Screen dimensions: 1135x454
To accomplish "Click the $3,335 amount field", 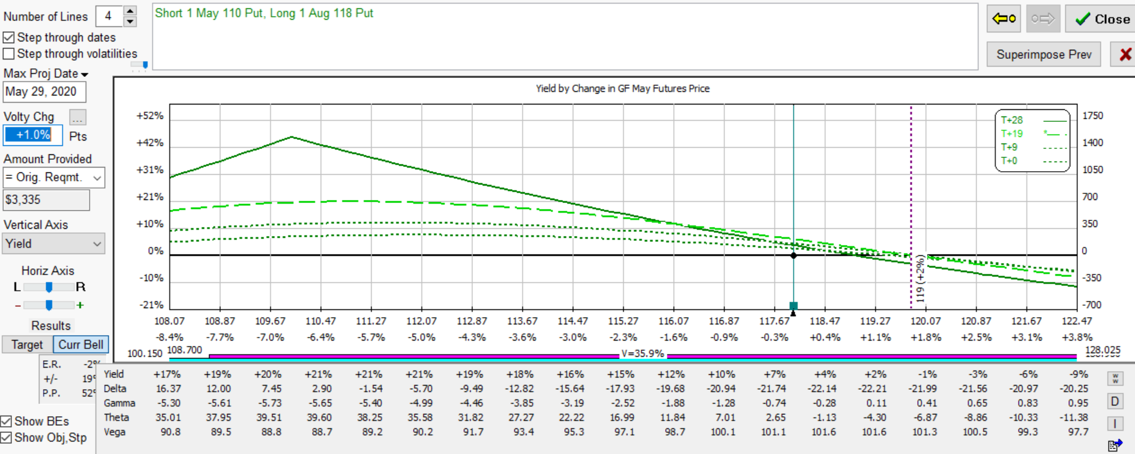I will point(46,200).
